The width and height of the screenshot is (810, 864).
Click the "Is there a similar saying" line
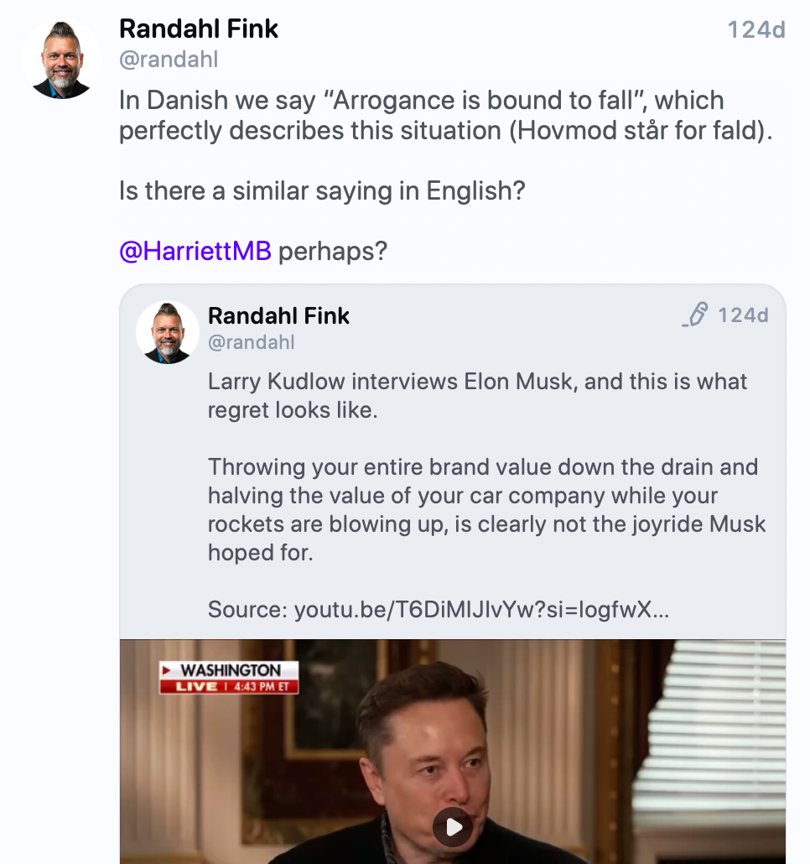[322, 191]
